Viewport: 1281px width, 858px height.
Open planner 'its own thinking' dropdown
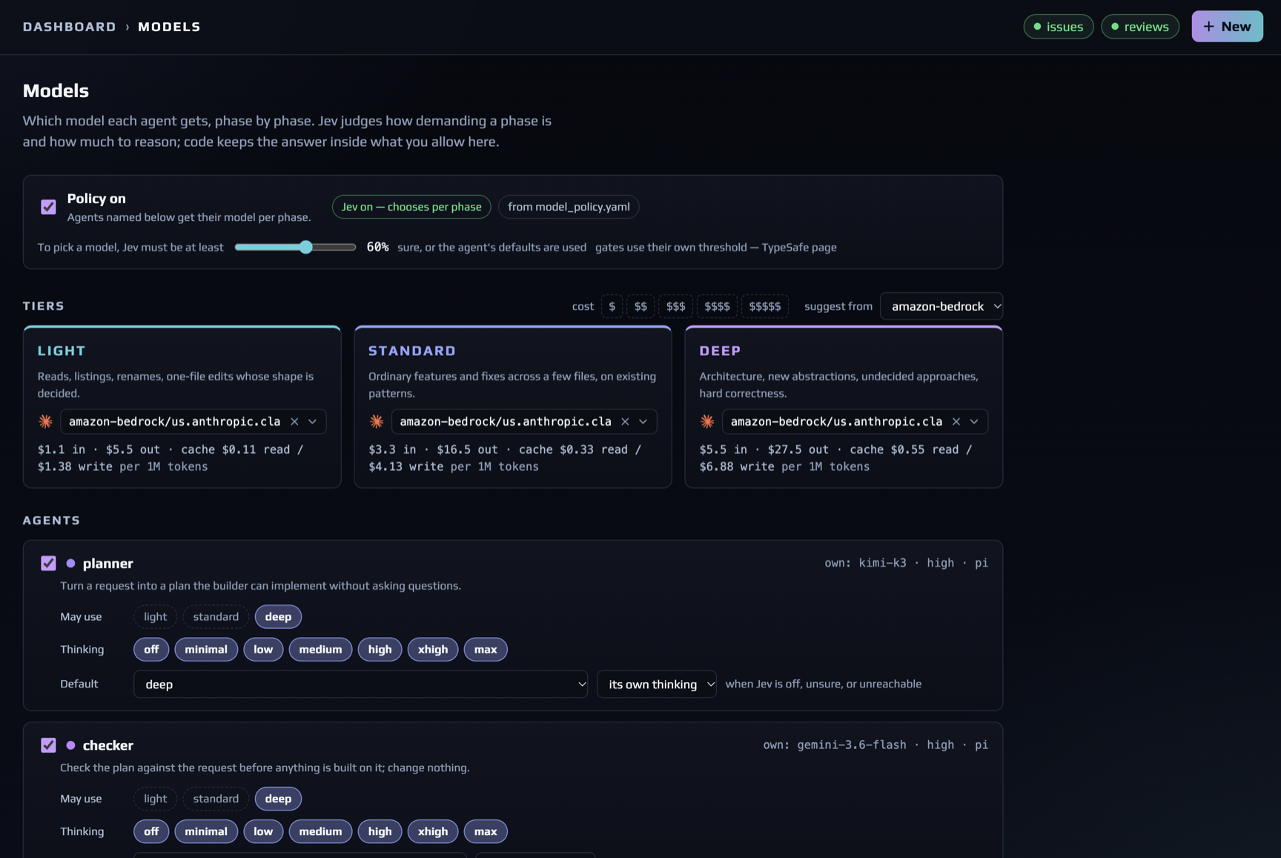pos(657,684)
